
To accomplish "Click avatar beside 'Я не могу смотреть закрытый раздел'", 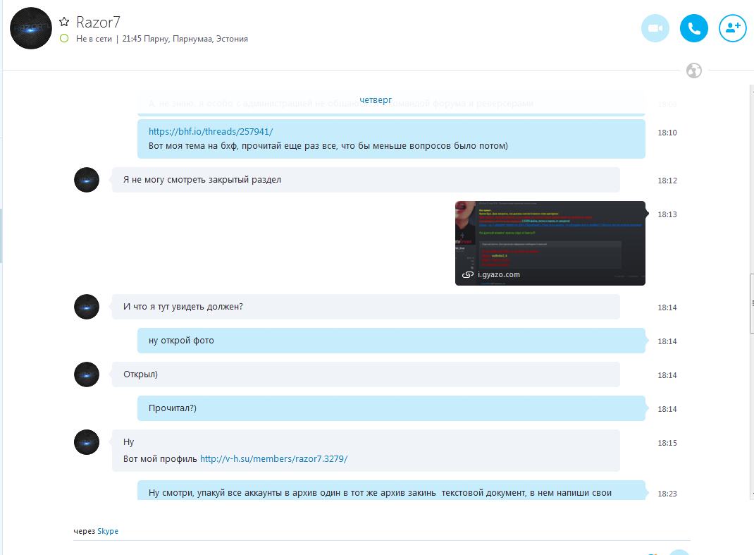I will [x=87, y=180].
